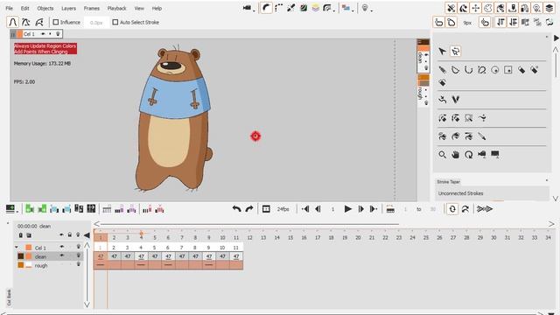Open the Frames menu
This screenshot has width=560, height=315.
[91, 8]
